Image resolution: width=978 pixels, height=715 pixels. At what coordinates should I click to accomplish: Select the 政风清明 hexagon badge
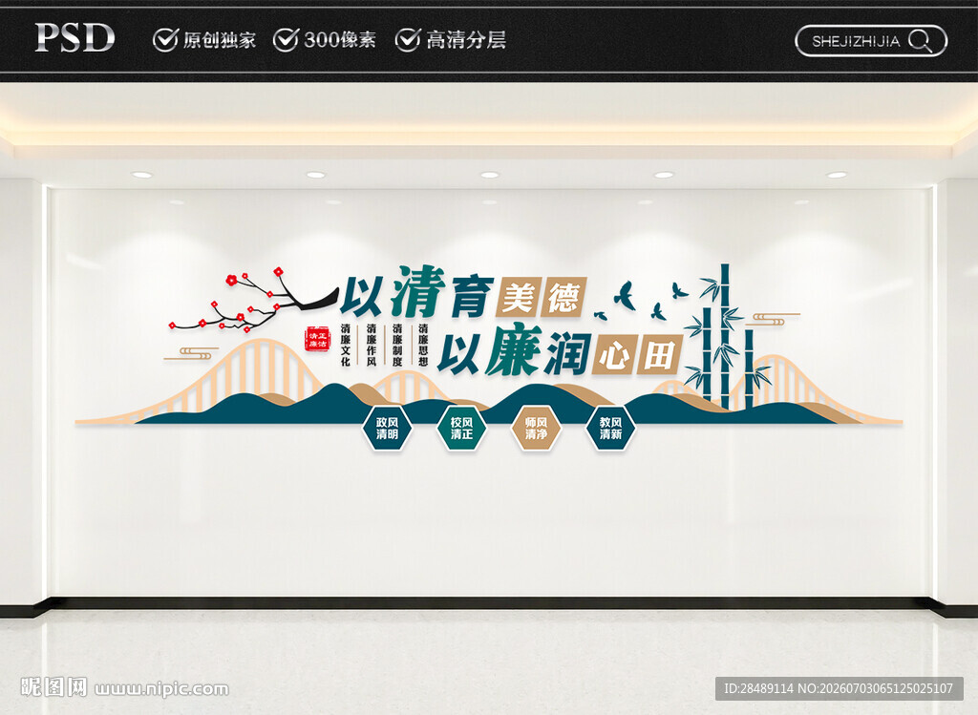(387, 429)
